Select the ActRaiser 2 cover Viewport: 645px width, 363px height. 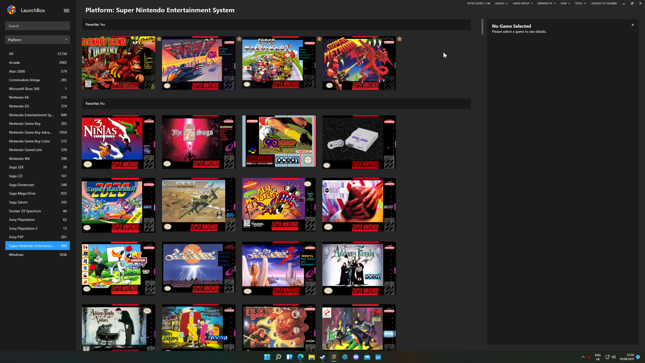[x=279, y=268]
